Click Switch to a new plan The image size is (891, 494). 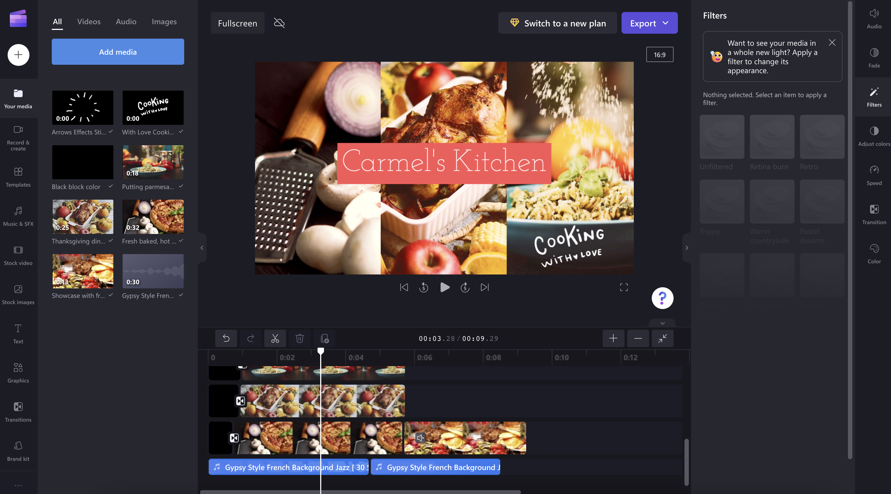557,23
